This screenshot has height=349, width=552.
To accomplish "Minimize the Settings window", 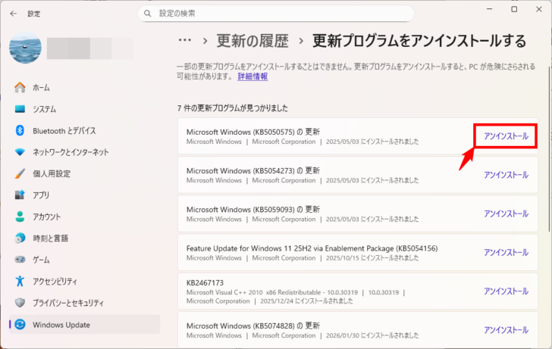I will (x=489, y=10).
